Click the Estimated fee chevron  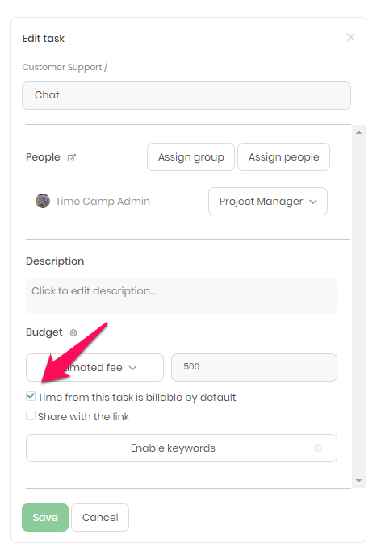pyautogui.click(x=132, y=368)
